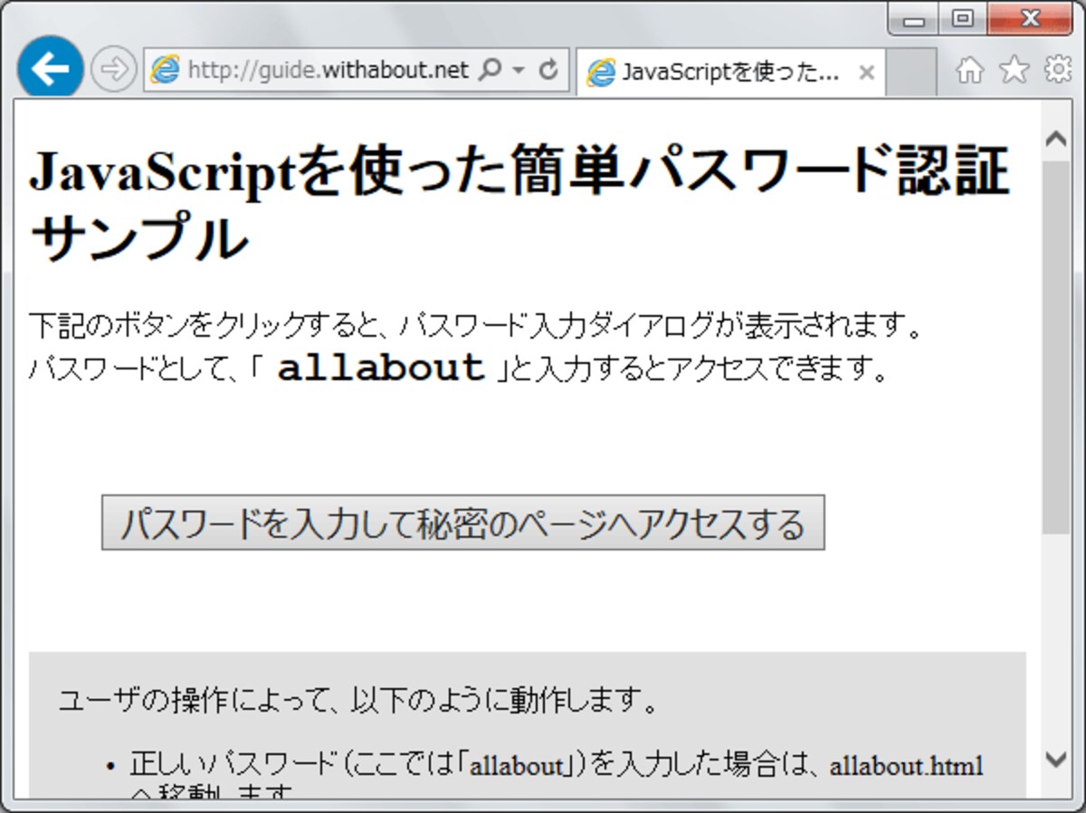
Task: Click the sentence 下記のボタンをクリックすると
Action: point(208,324)
